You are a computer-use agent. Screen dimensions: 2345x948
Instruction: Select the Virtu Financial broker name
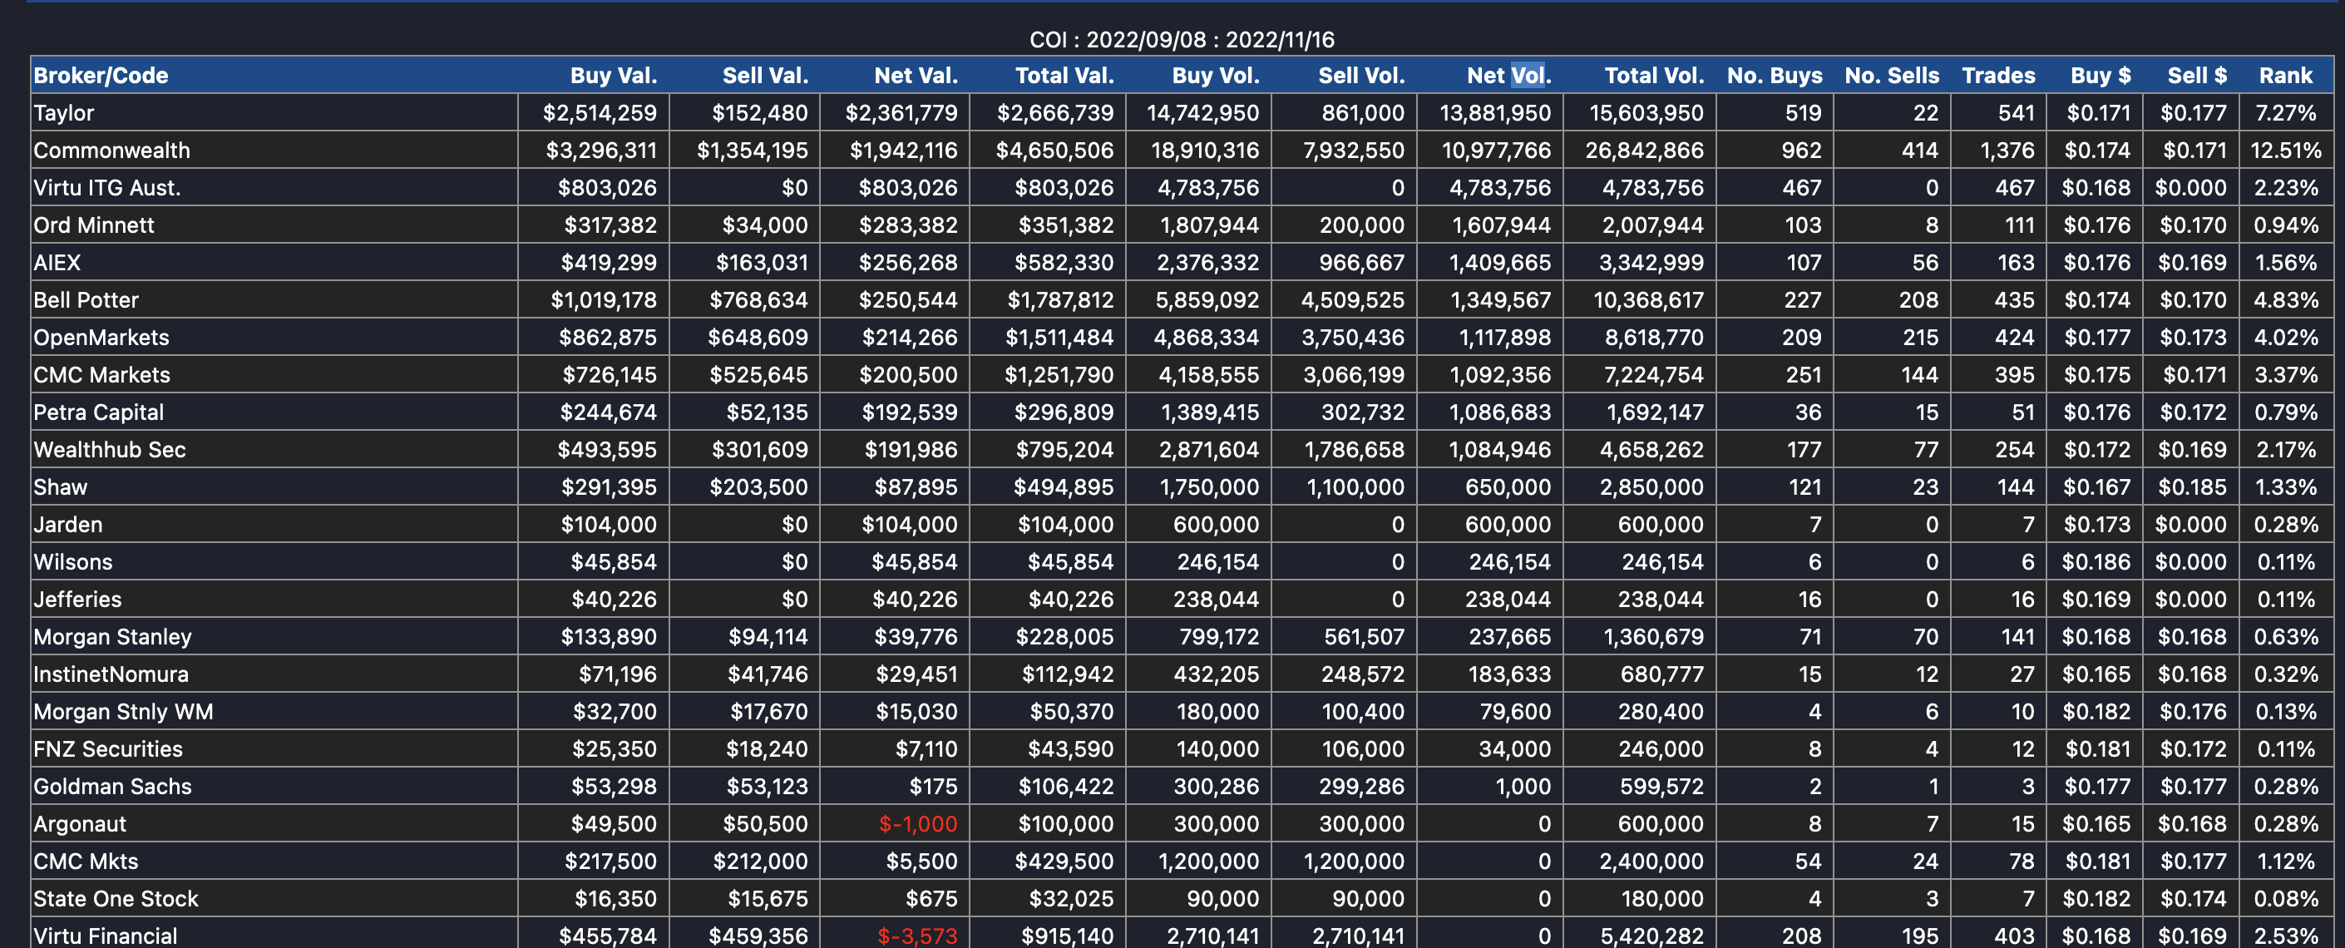[106, 935]
